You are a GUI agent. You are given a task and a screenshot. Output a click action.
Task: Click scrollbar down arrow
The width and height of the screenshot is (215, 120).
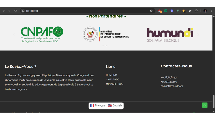pyautogui.click(x=214, y=111)
